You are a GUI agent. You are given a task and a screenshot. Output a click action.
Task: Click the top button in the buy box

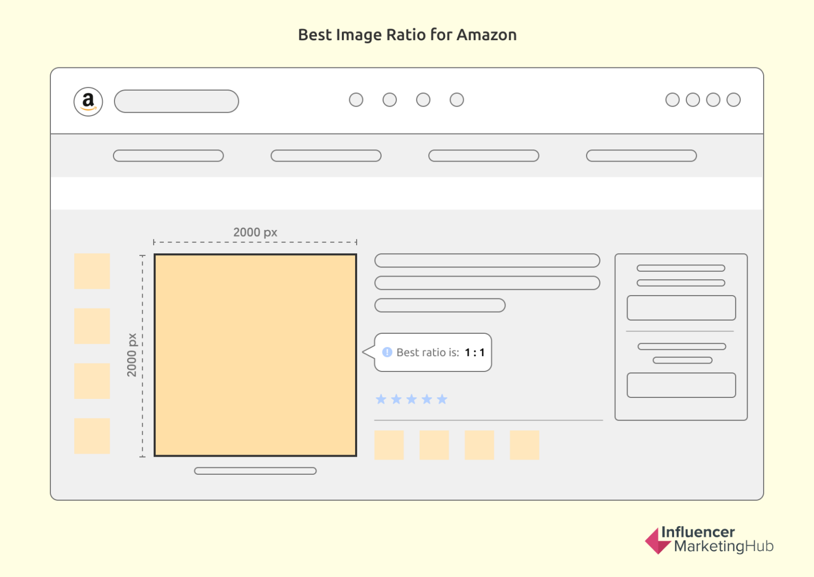[x=680, y=307]
